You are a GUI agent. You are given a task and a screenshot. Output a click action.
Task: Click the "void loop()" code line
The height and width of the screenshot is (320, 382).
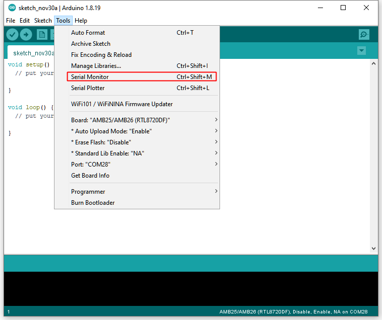(x=30, y=107)
